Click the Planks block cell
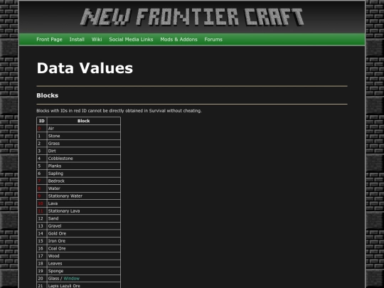The width and height of the screenshot is (384, 288). [x=83, y=166]
